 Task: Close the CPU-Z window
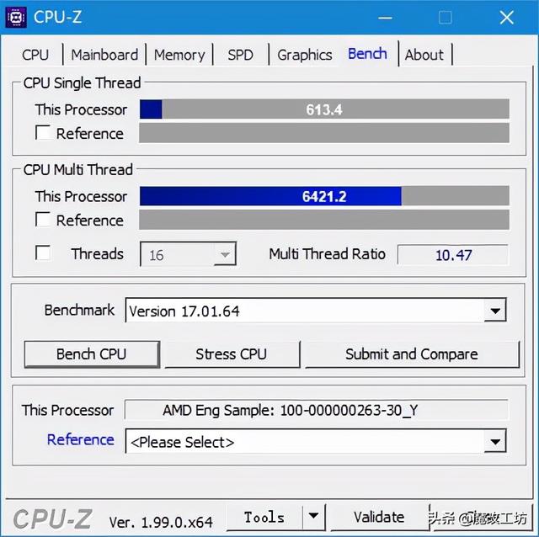click(x=506, y=17)
